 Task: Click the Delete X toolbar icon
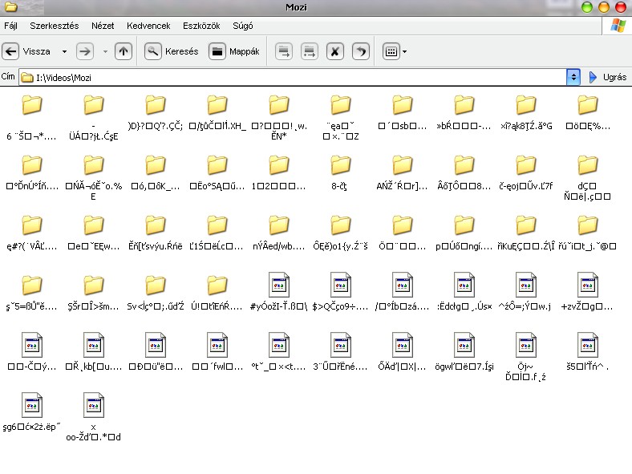(335, 51)
